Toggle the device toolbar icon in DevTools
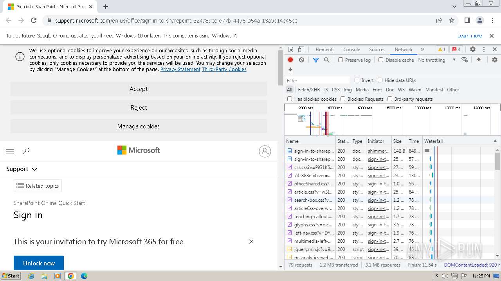The width and height of the screenshot is (501, 281). coord(301,50)
